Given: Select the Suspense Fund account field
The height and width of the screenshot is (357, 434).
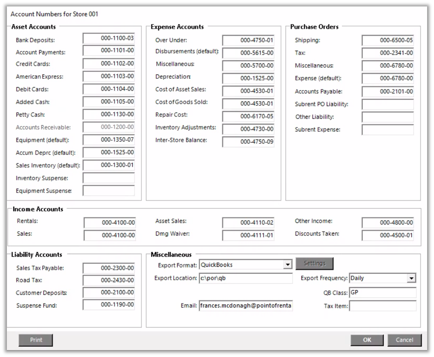Looking at the screenshot, I should [109, 305].
